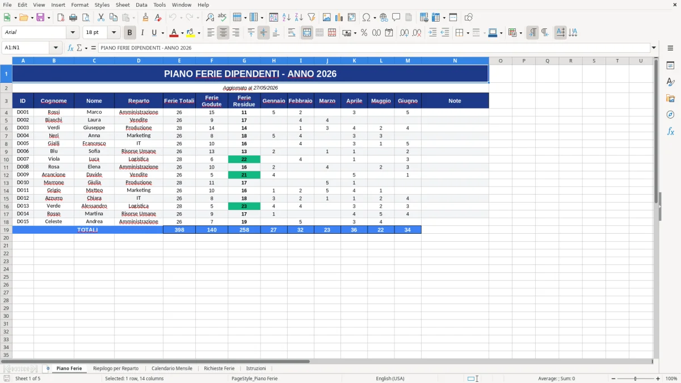This screenshot has width=681, height=383.
Task: Click the zoom in plus button
Action: (658, 378)
